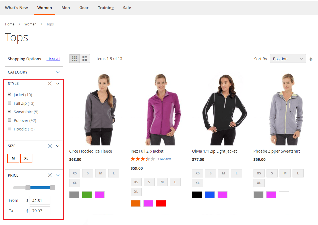Select the green swatch on Circe Hooded Ice Fleece

click(87, 194)
